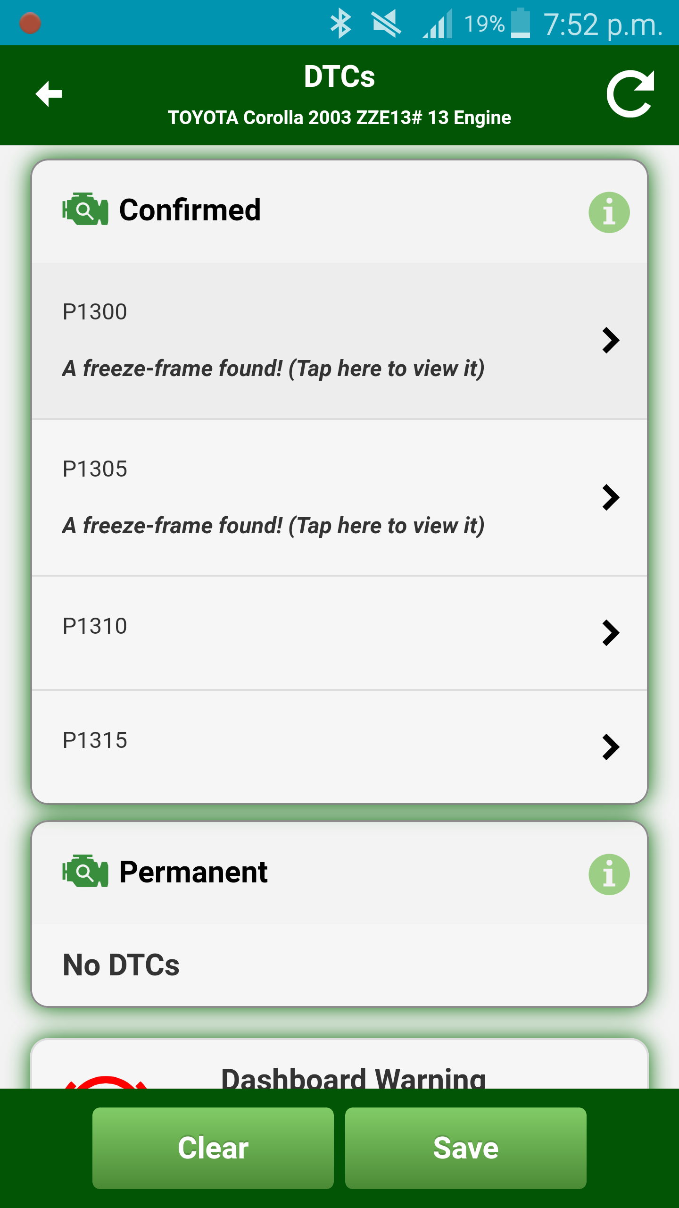
Task: Open the P1310 code entry
Action: point(339,633)
